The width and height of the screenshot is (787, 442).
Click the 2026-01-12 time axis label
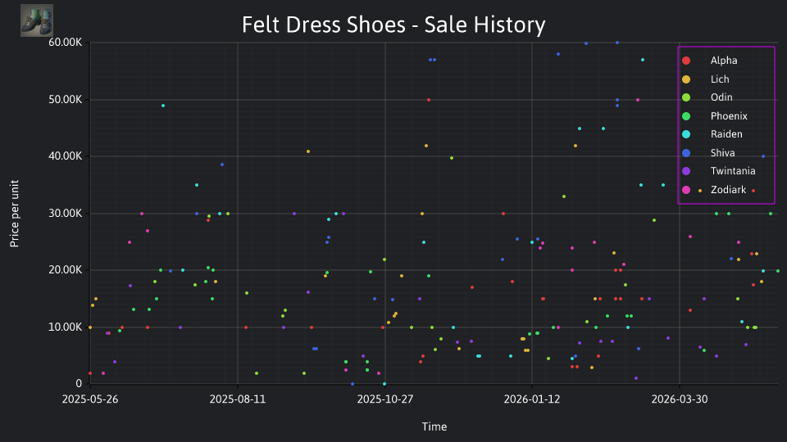(532, 399)
